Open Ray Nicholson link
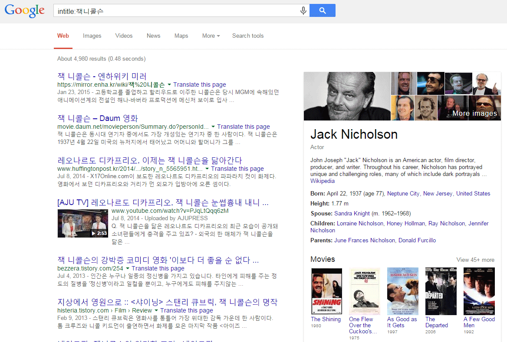 [447, 224]
